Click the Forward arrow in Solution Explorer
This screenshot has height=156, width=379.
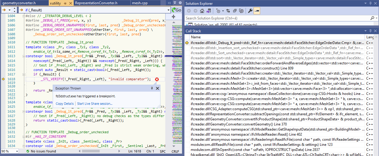195,11
